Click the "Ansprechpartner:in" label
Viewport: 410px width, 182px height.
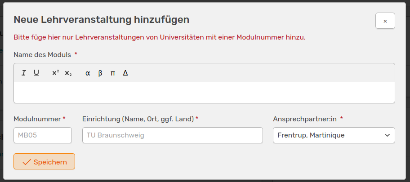coord(305,119)
